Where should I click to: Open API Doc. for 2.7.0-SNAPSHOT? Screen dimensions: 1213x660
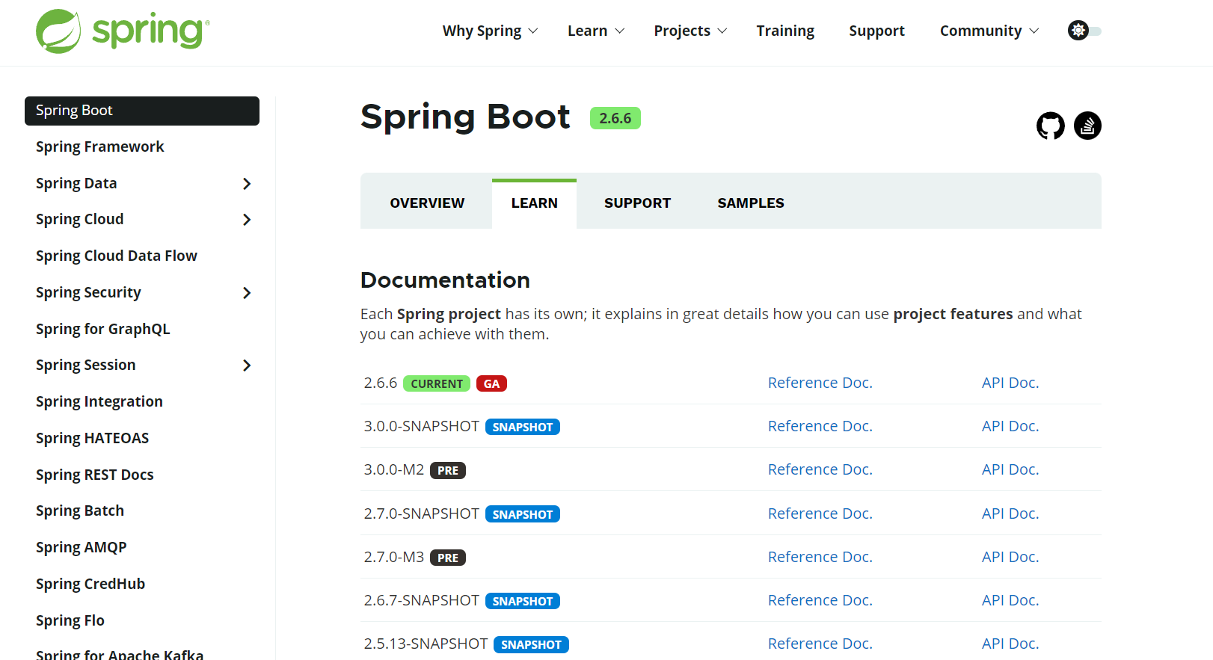pyautogui.click(x=1010, y=513)
